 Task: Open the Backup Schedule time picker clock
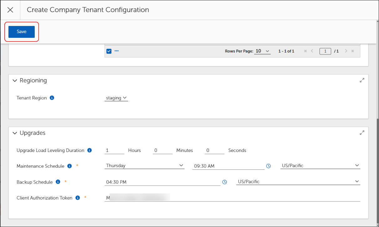coord(224,182)
